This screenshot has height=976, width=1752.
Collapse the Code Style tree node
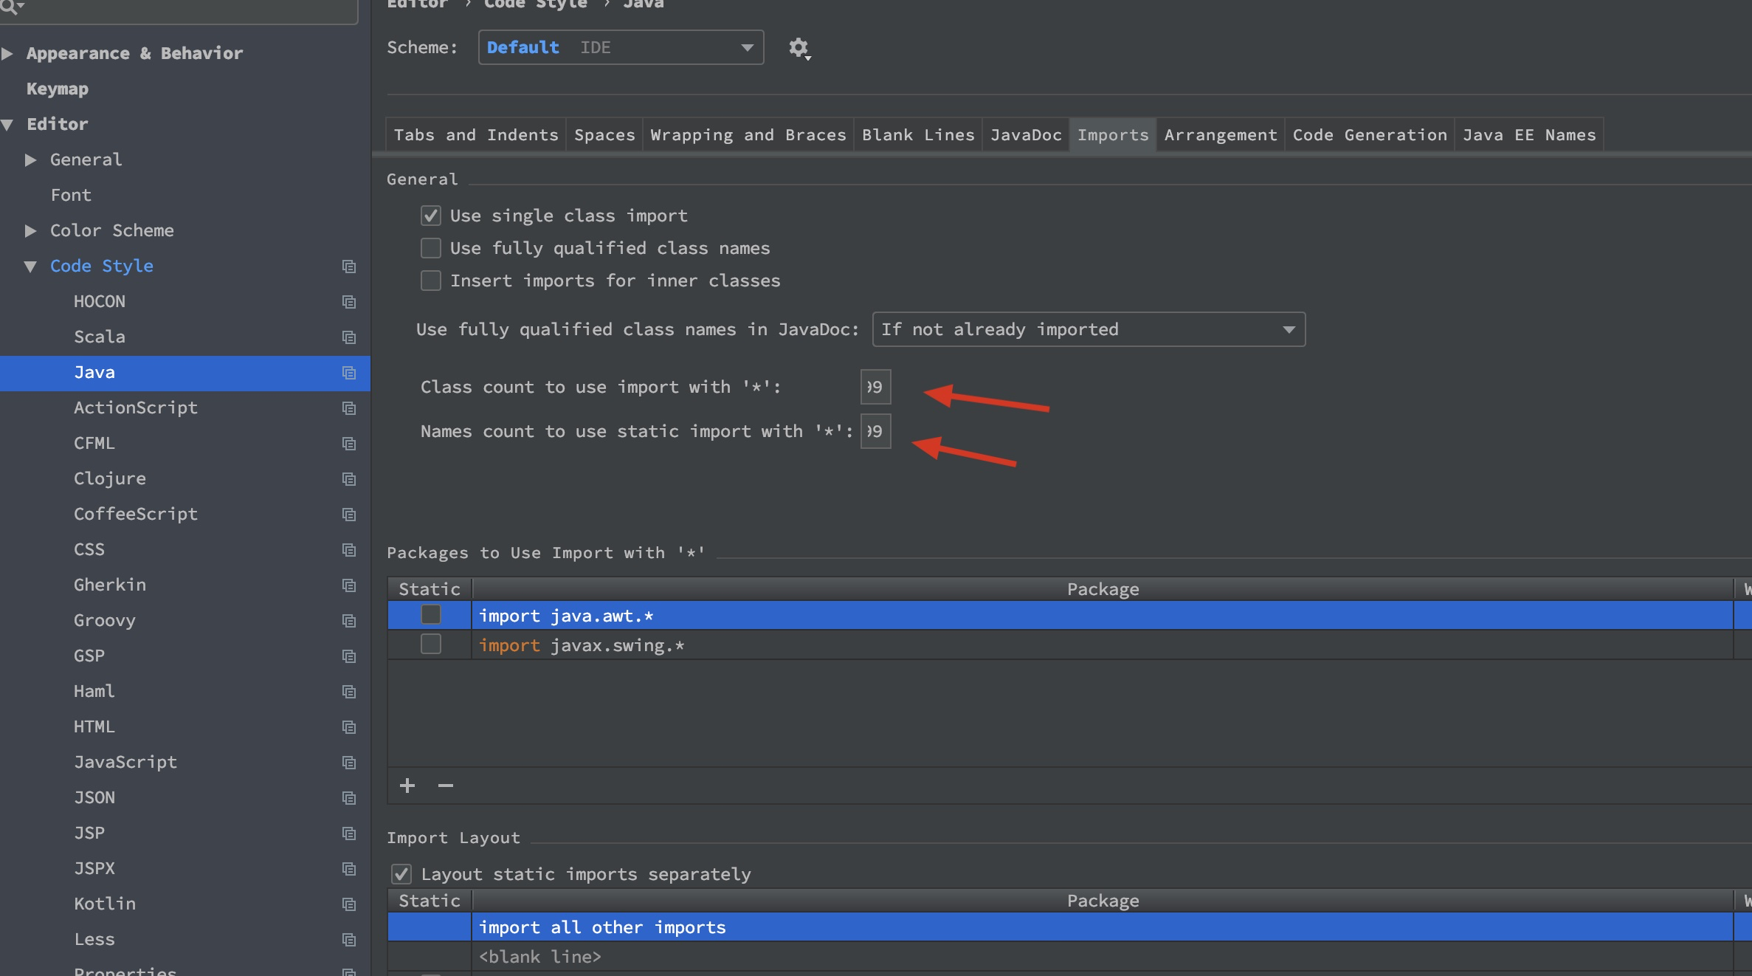(x=30, y=267)
